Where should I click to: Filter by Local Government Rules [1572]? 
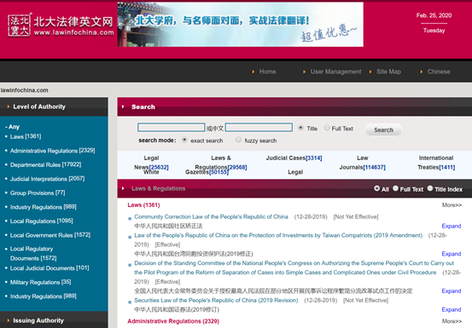50,235
